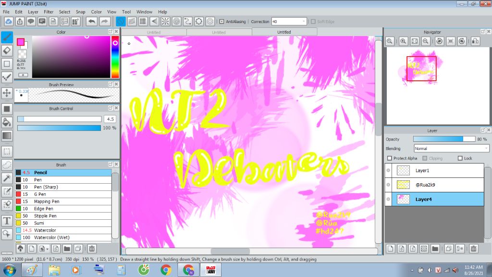Adjust the brush size slider
The width and height of the screenshot is (492, 277).
59,119
